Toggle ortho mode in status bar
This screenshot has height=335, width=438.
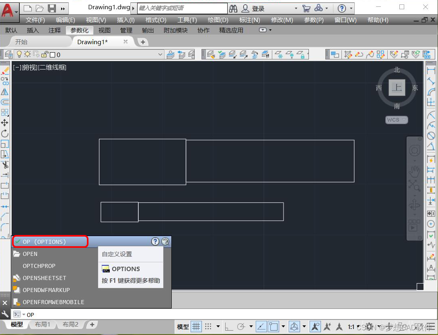coord(229,326)
